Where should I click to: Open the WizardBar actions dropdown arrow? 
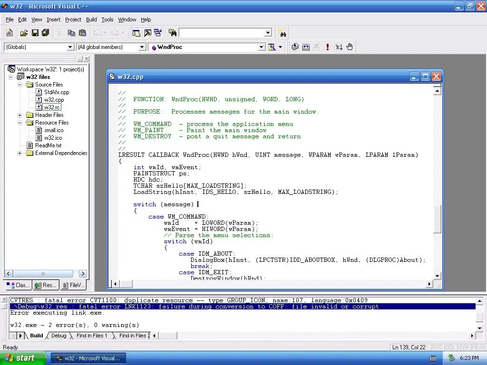(281, 47)
